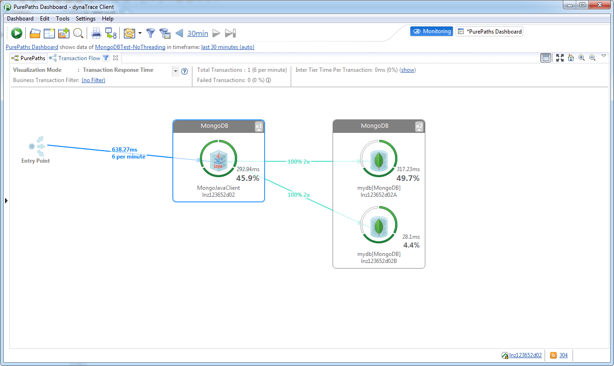Screen dimensions: 614x366
Task: Click the home reset view icon
Action: coord(571,58)
